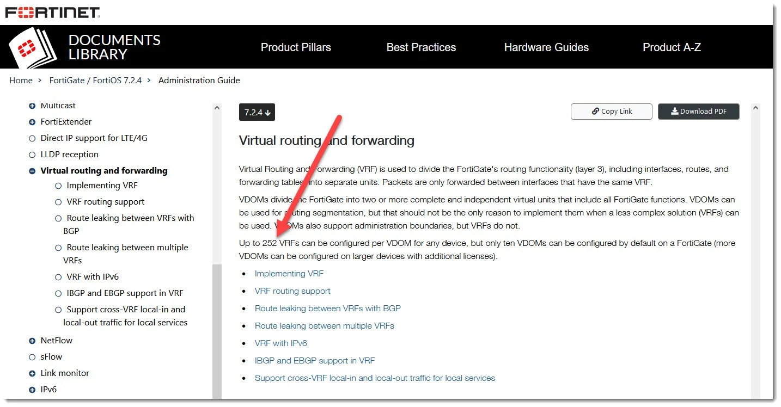This screenshot has height=407, width=781.
Task: Follow VRF with IPv6 article link
Action: pyautogui.click(x=281, y=343)
